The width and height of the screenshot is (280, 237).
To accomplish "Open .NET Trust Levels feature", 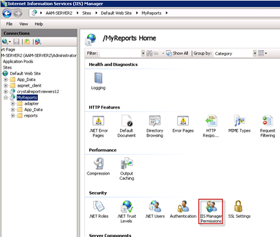I will [127, 212].
